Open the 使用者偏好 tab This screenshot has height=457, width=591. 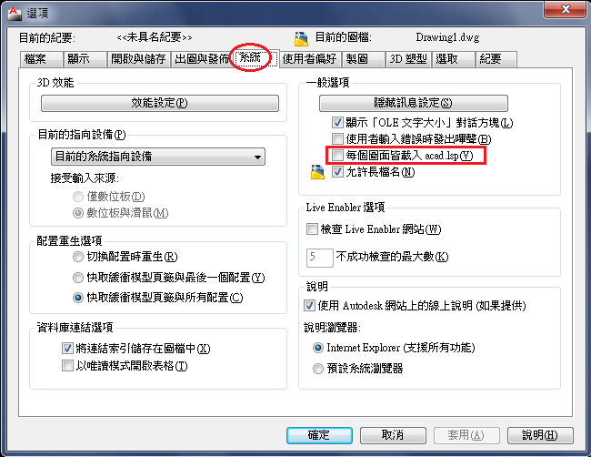[310, 59]
